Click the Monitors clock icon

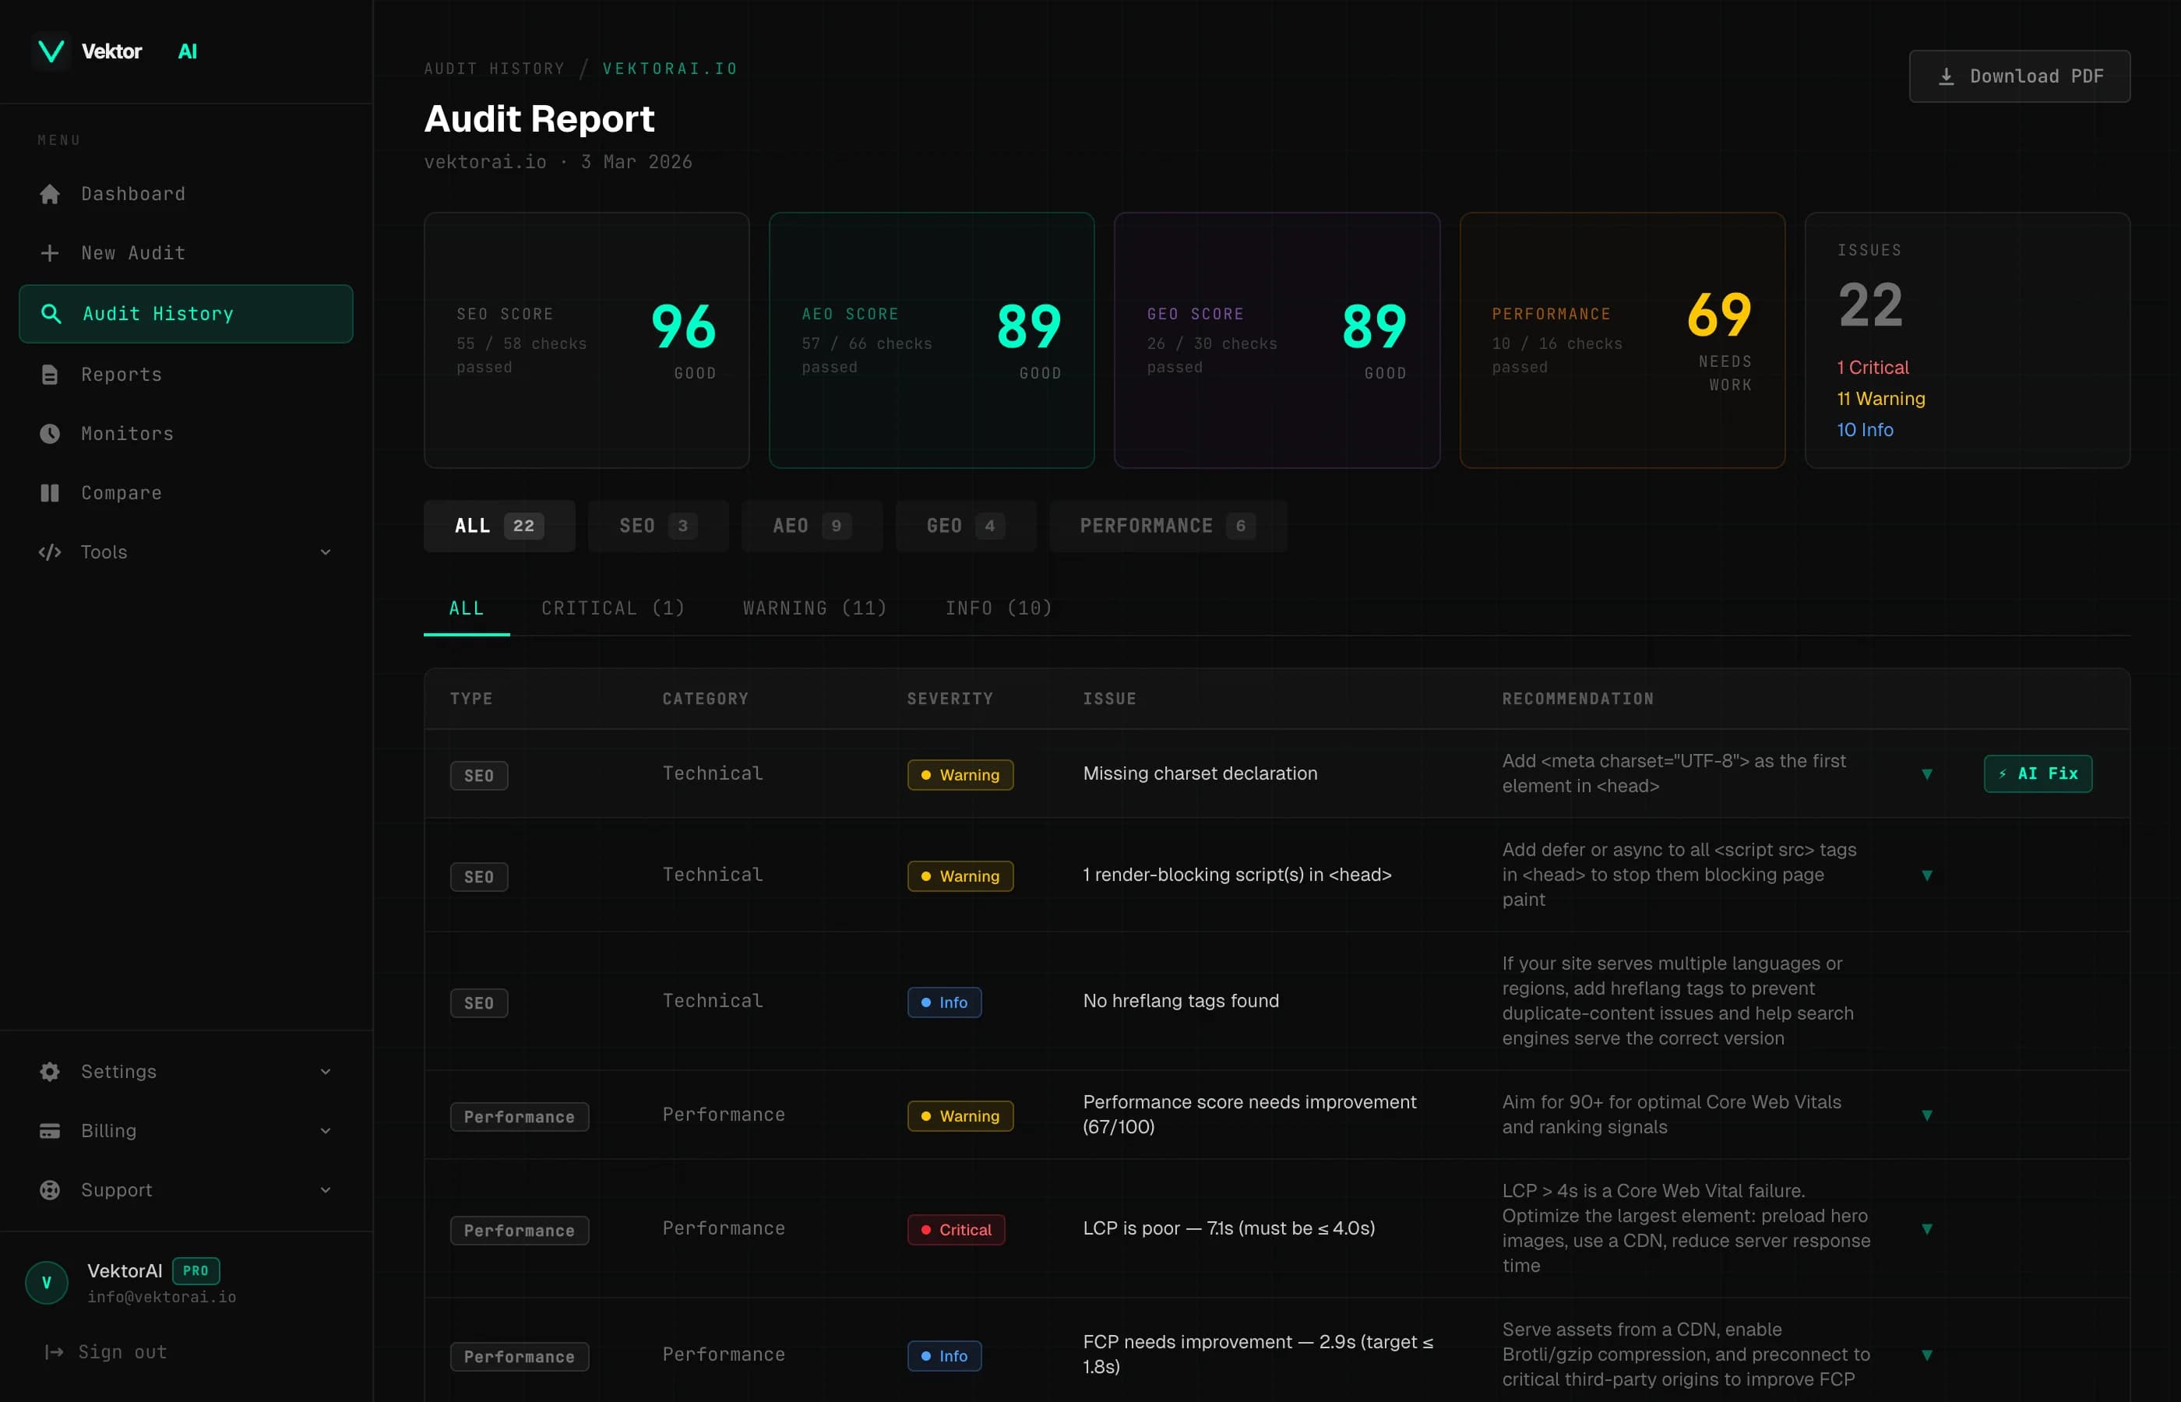pos(50,433)
